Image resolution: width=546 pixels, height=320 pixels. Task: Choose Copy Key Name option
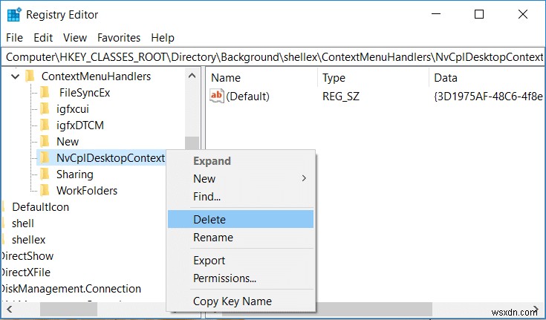click(233, 301)
